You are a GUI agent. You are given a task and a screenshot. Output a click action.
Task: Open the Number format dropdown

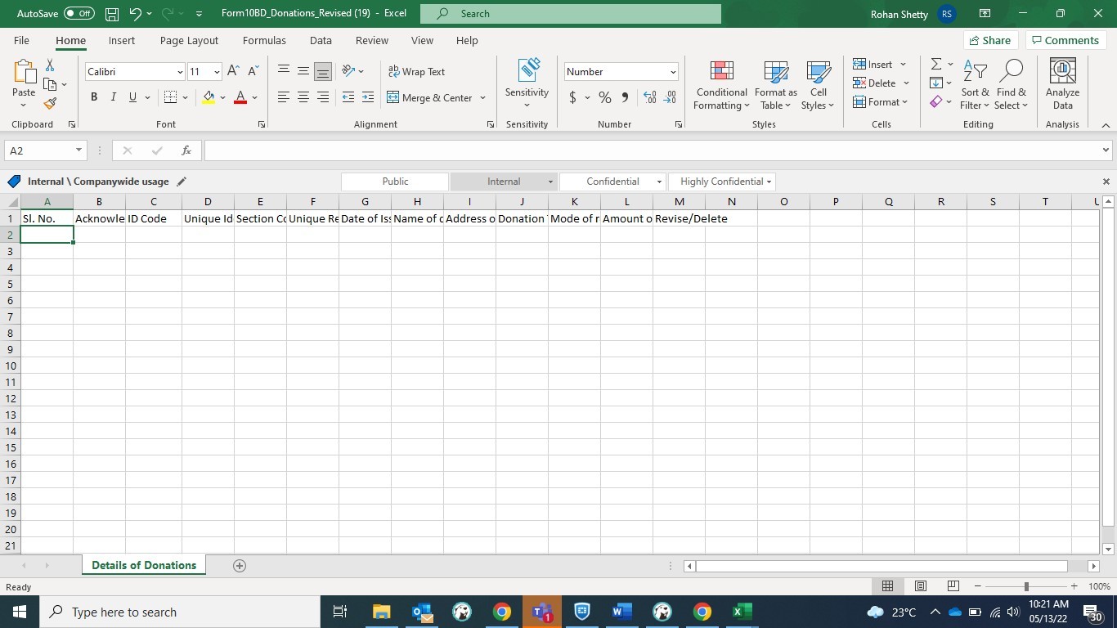click(x=673, y=72)
